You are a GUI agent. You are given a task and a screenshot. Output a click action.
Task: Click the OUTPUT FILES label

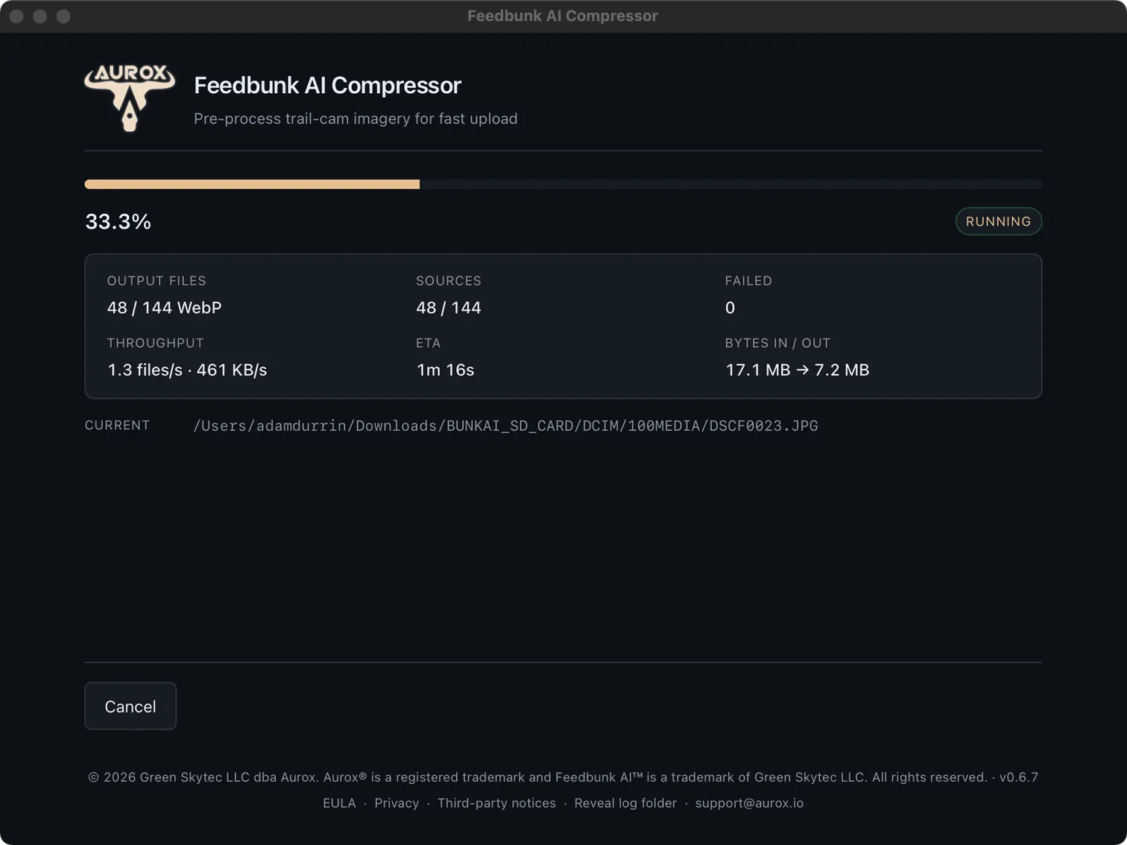point(157,281)
